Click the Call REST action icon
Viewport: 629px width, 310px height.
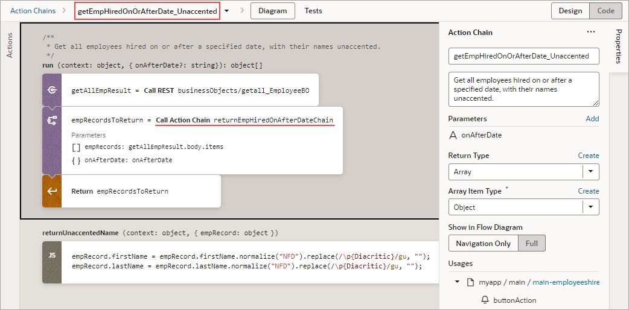point(52,90)
